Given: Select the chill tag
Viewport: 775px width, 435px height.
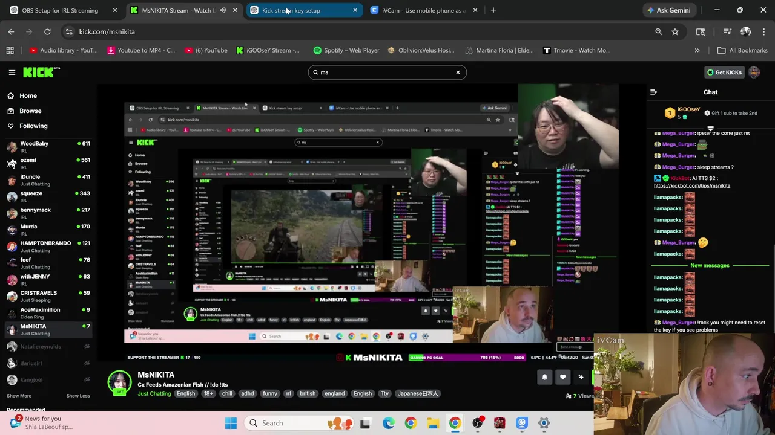Looking at the screenshot, I should (227, 394).
